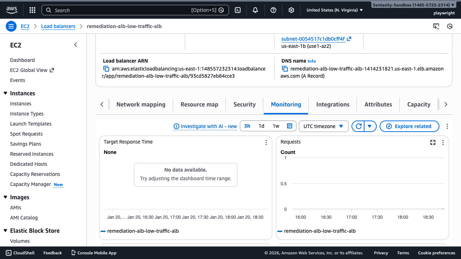461x259 pixels.
Task: Select the 3h time range
Action: [247, 126]
